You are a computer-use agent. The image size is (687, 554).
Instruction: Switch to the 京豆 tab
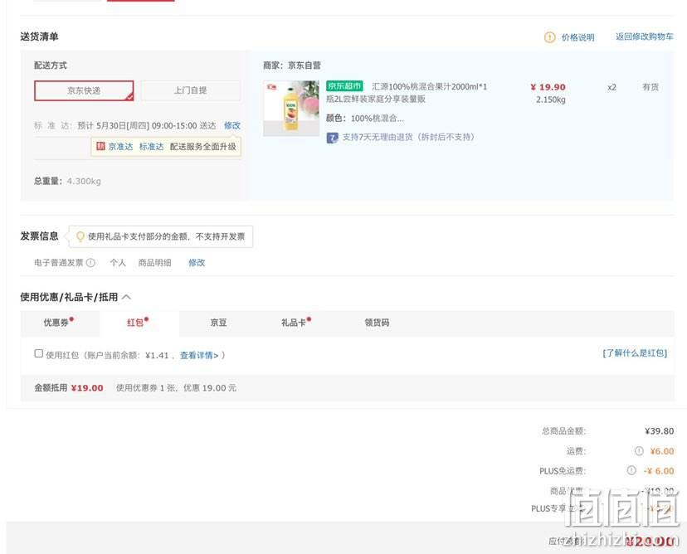click(x=219, y=323)
